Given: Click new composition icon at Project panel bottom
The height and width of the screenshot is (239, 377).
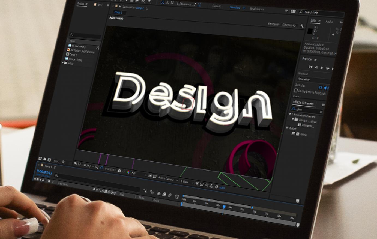Looking at the screenshot, I should (49, 160).
